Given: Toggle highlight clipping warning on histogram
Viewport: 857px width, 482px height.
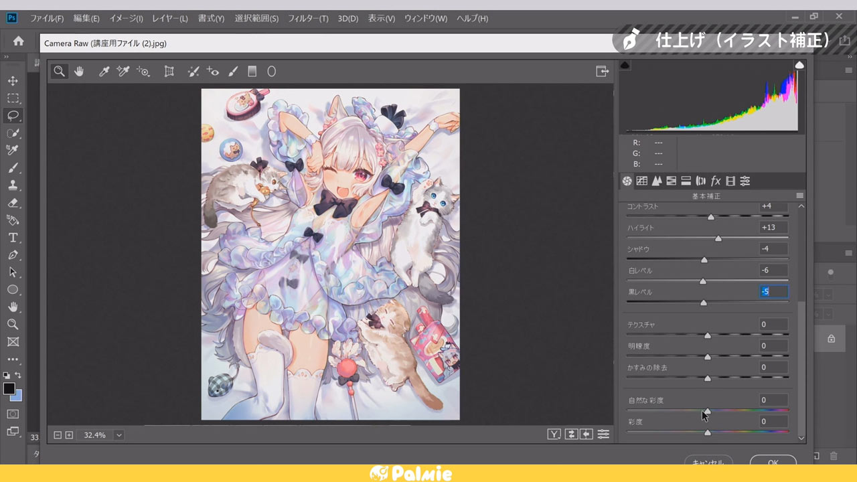Looking at the screenshot, I should (x=799, y=65).
